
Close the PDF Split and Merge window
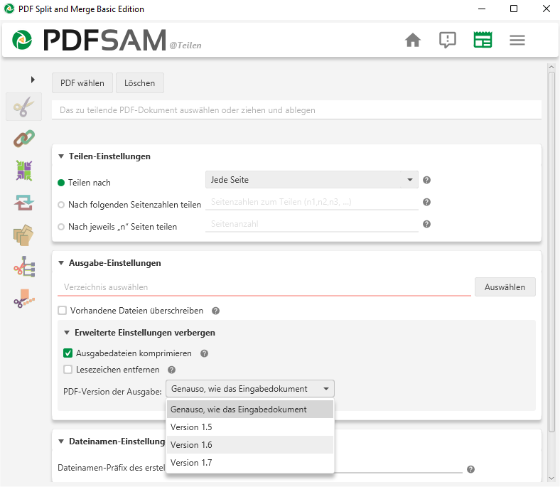546,9
